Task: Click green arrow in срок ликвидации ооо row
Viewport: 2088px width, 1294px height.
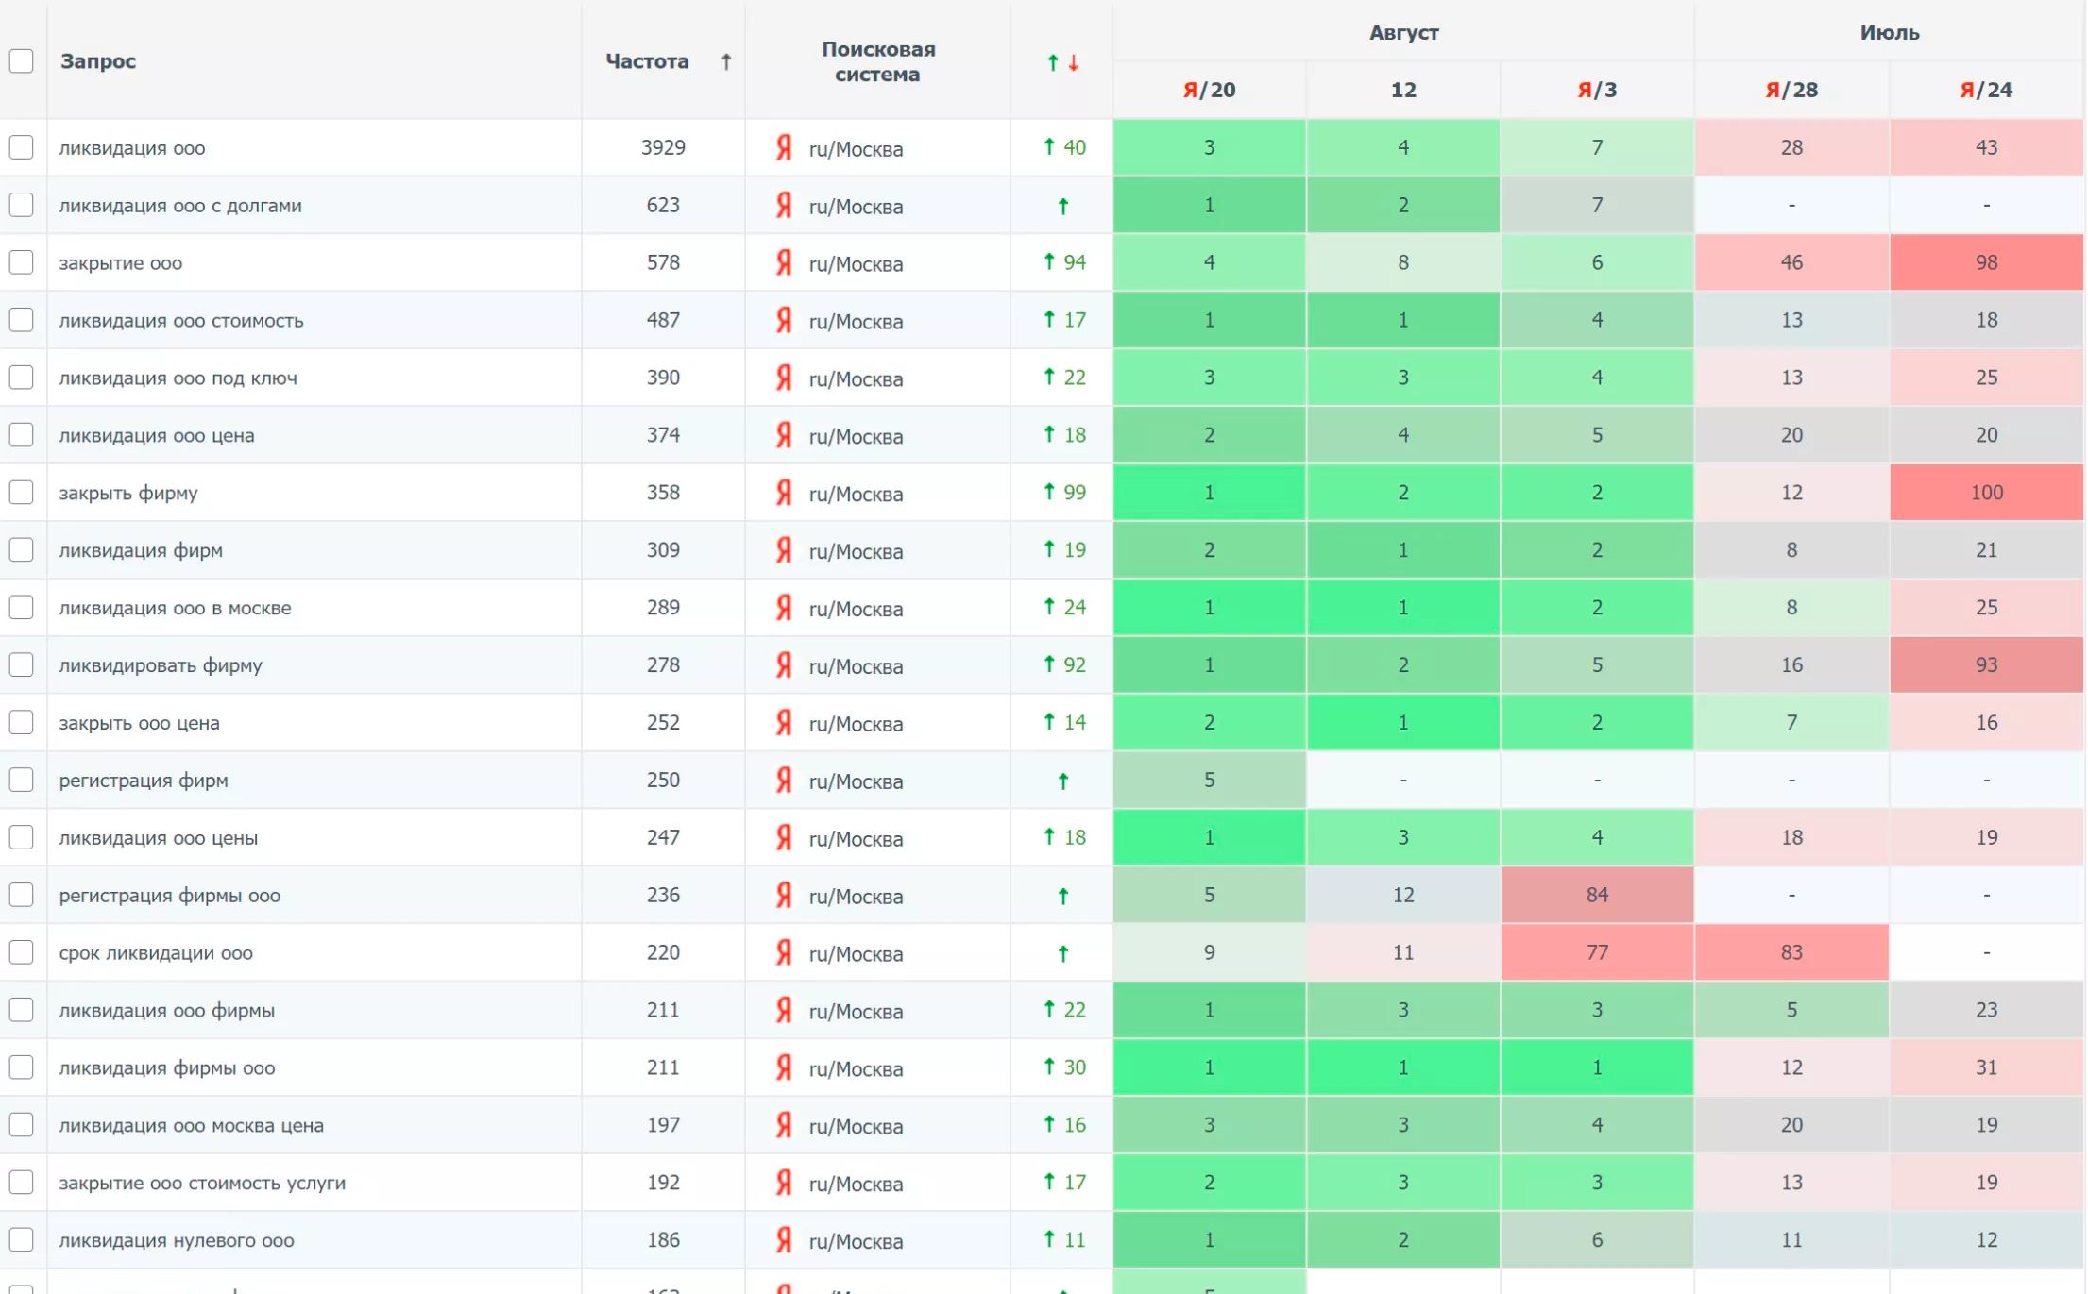Action: pyautogui.click(x=1062, y=954)
